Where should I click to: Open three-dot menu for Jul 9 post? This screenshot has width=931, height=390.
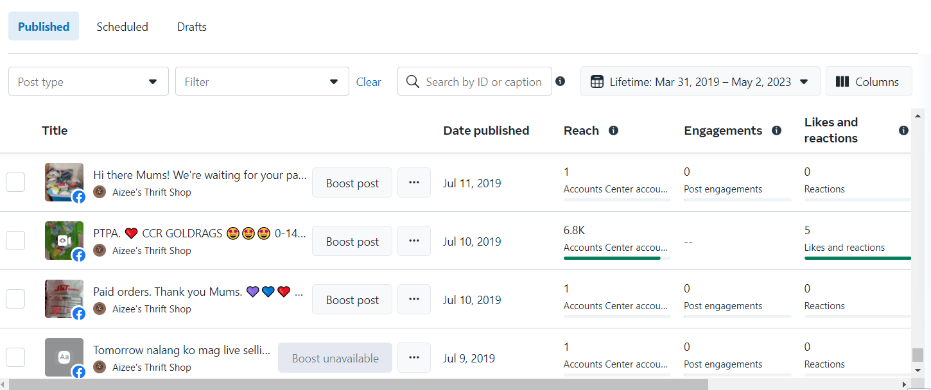(414, 358)
